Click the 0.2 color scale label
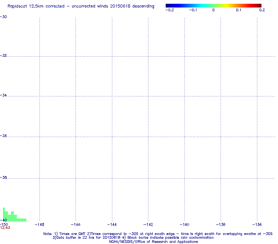The width and height of the screenshot is (278, 244). pos(262,10)
